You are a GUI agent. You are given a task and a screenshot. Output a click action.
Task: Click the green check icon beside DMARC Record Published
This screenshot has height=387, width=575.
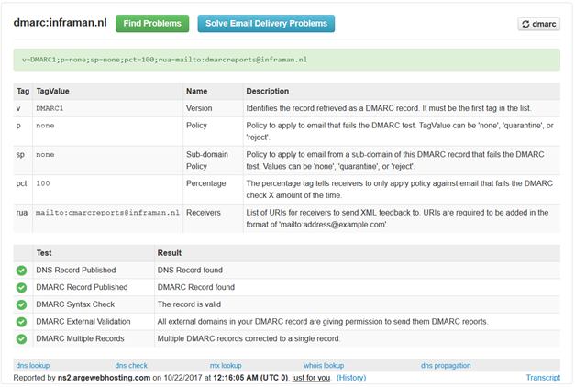22,287
